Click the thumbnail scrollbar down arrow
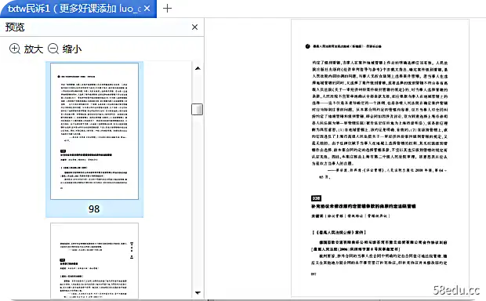Image resolution: width=486 pixels, height=301 pixels. [198, 292]
